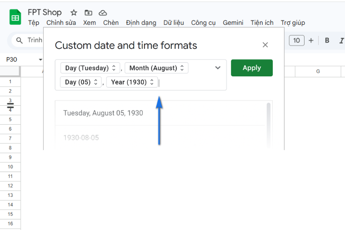Viewport: 345px width, 230px height.
Task: Change the Month (August) format token
Action: click(156, 68)
